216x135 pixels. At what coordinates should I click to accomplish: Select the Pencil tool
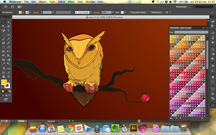9,39
